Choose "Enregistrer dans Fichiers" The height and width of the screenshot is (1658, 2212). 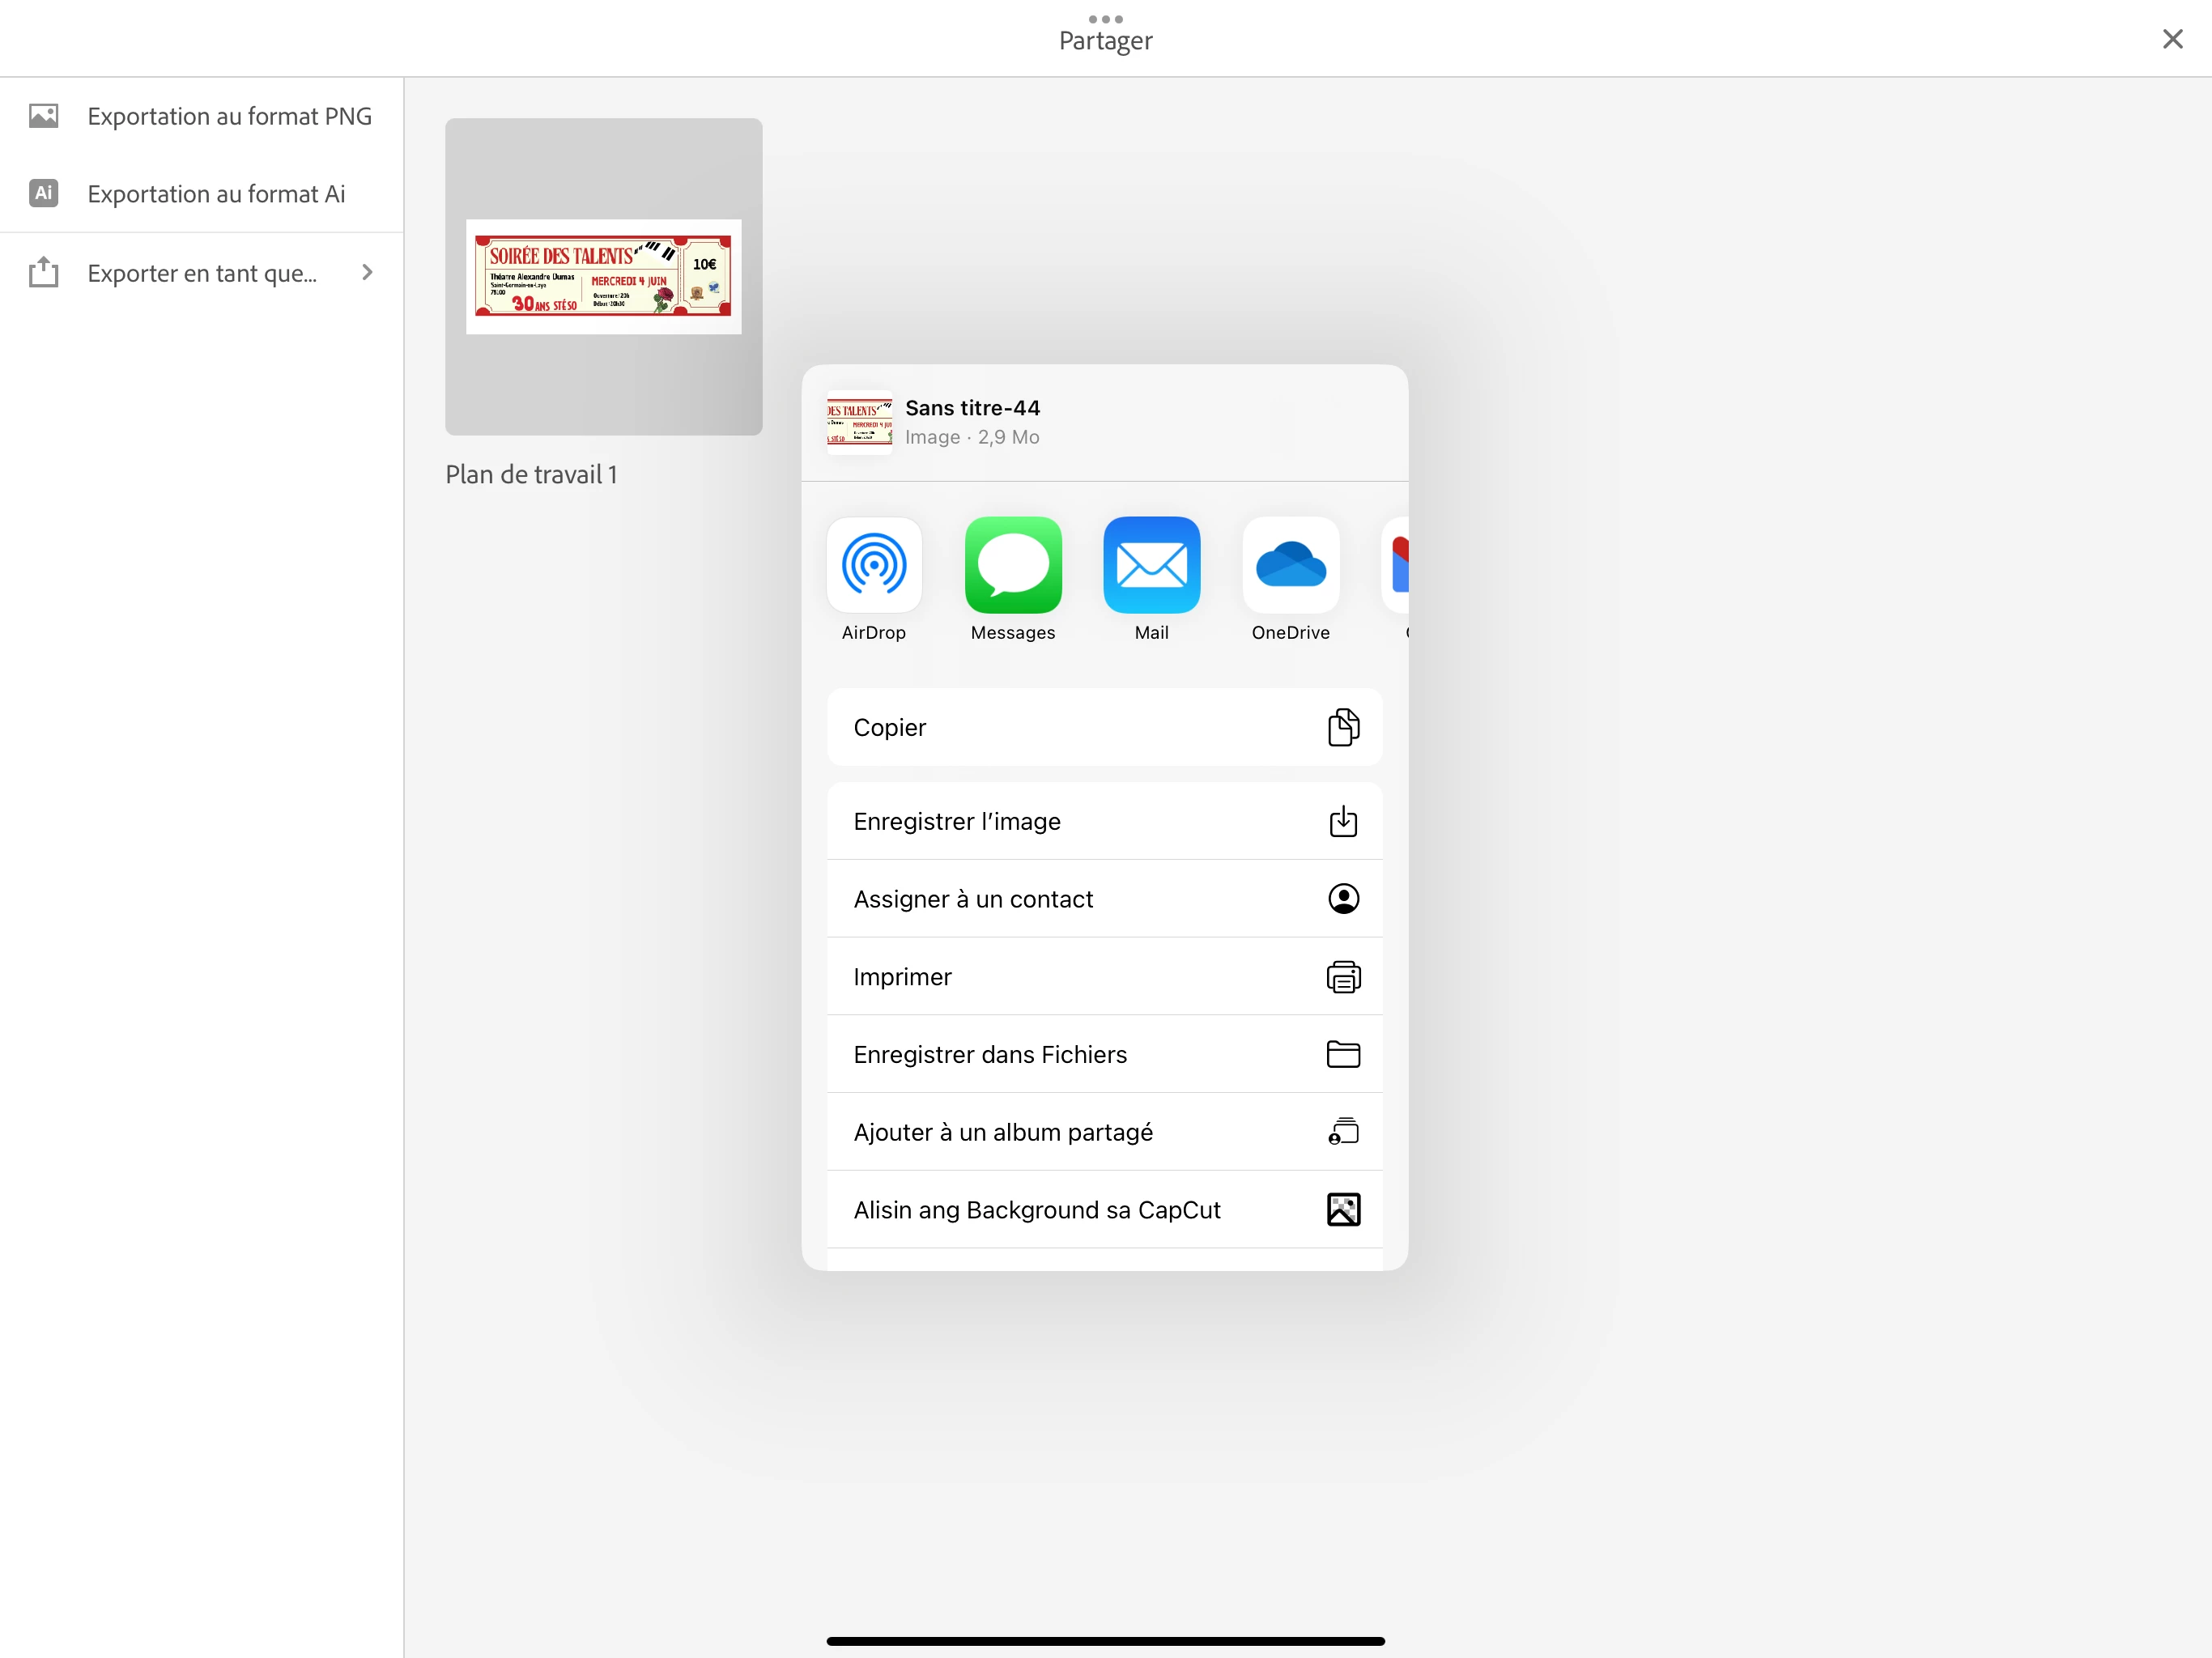(1104, 1054)
